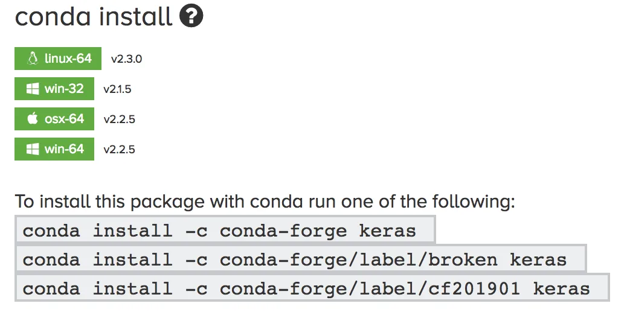
Task: Select the linux-64 platform badge
Action: click(x=58, y=59)
